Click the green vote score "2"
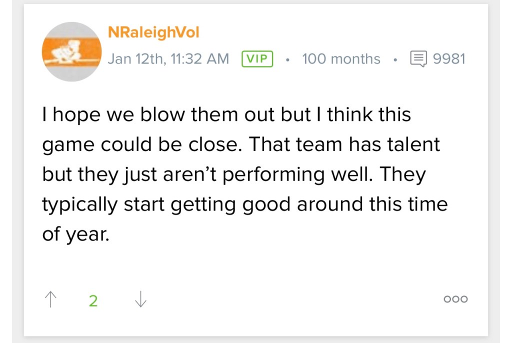 [93, 300]
